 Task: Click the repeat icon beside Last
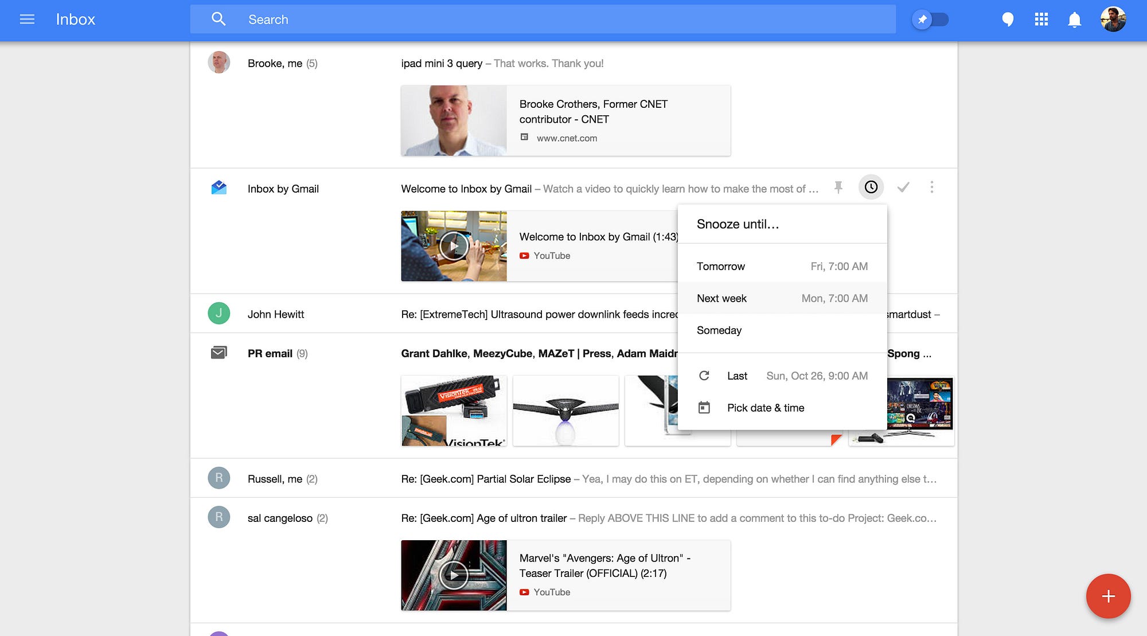(x=704, y=376)
